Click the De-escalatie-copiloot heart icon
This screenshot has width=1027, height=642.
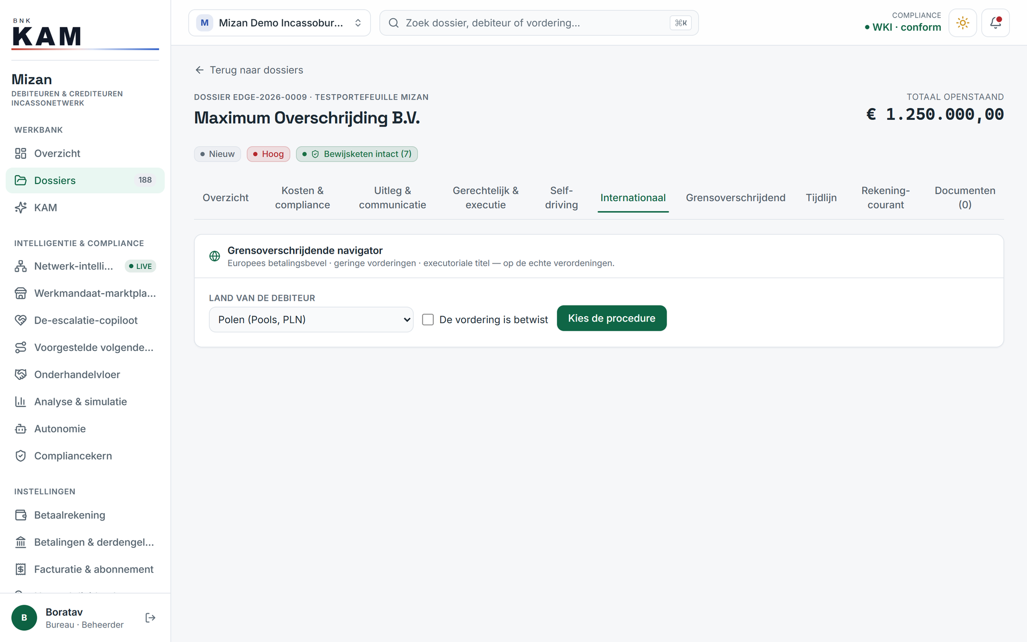(x=20, y=320)
